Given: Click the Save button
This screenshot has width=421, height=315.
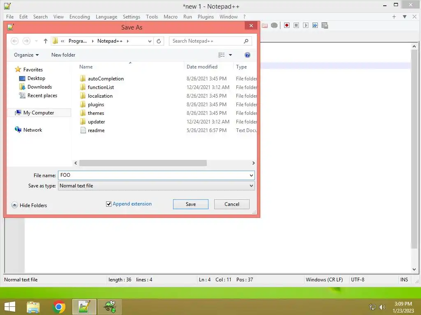Looking at the screenshot, I should (x=191, y=204).
